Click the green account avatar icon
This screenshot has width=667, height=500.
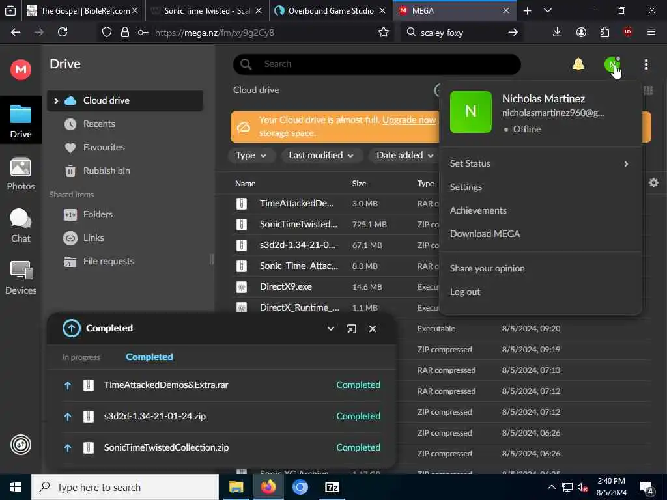(x=612, y=64)
